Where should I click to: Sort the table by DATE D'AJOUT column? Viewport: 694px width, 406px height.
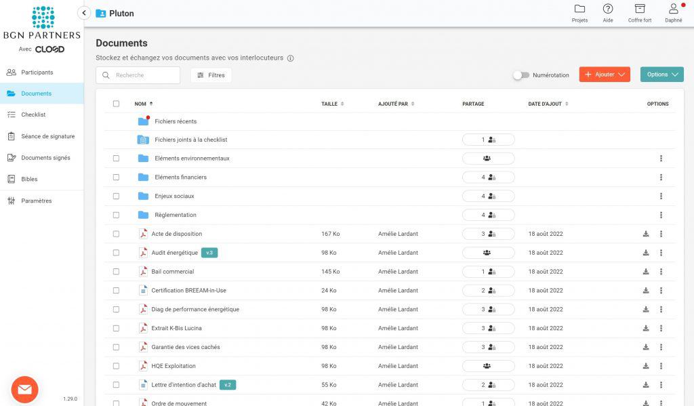[548, 104]
